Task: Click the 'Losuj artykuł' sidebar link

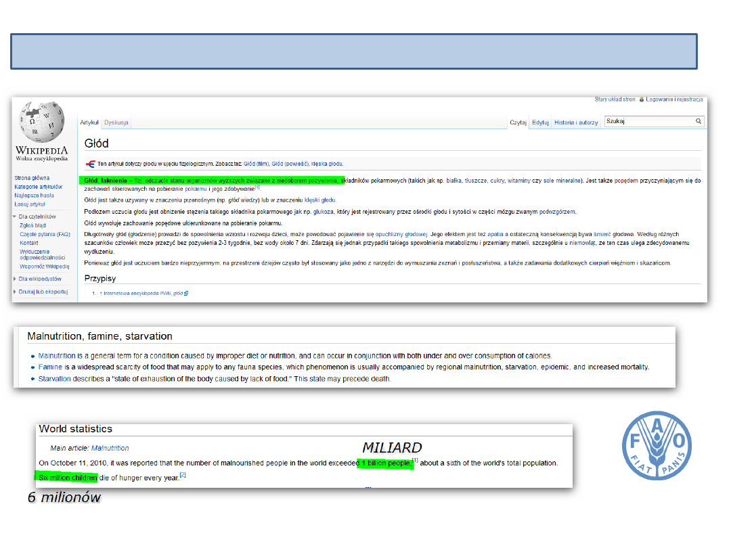Action: 30,204
